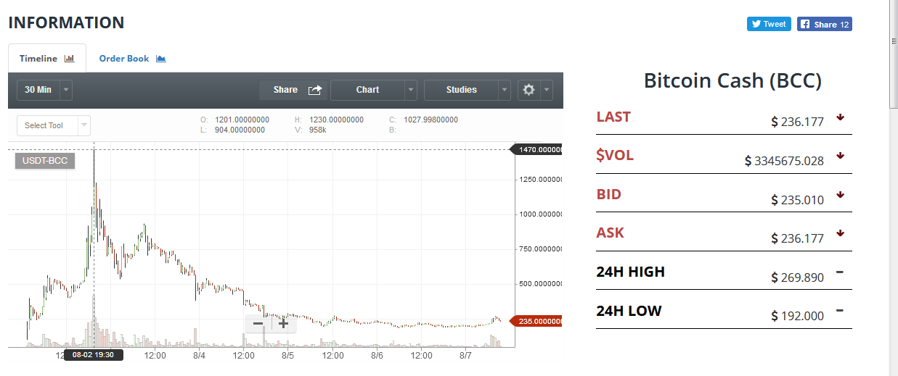
Task: Click the 24H HIGH dash indicator
Action: point(840,272)
